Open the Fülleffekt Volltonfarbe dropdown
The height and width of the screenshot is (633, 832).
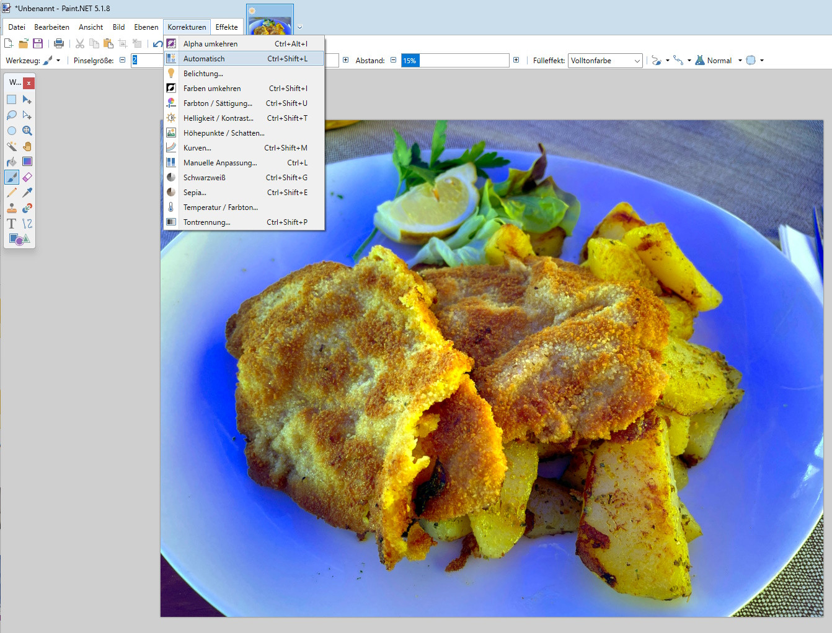(604, 61)
